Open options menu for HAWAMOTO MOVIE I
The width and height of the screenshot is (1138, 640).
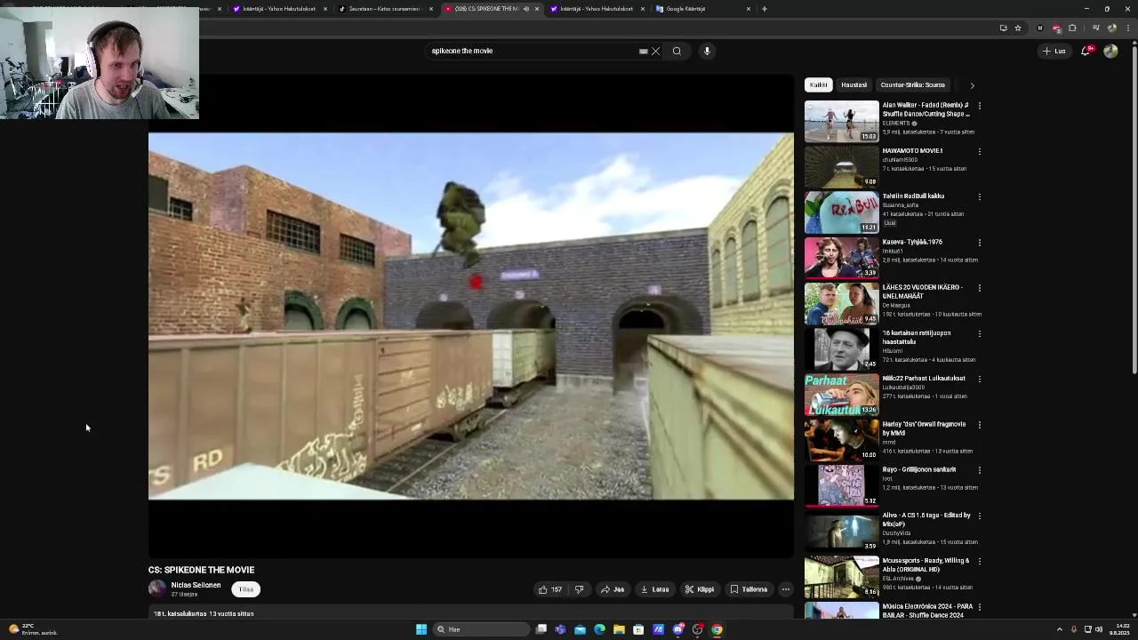pyautogui.click(x=979, y=151)
